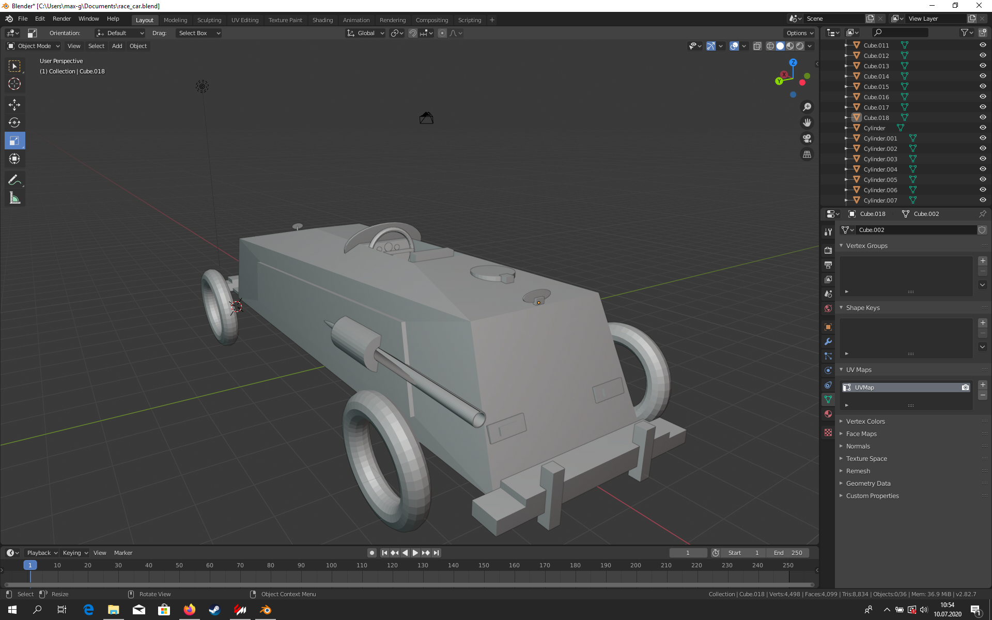Image resolution: width=992 pixels, height=620 pixels.
Task: Switch to wireframe viewport shading
Action: [770, 46]
